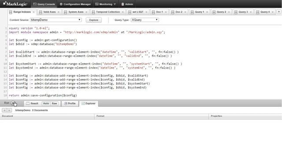The height and width of the screenshot is (158, 282).
Task: Close the Valid Axes tab
Action: (59, 12)
